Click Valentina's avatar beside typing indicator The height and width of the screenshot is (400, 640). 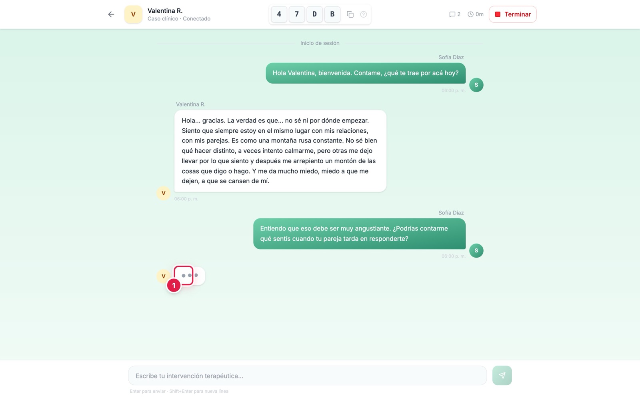163,276
